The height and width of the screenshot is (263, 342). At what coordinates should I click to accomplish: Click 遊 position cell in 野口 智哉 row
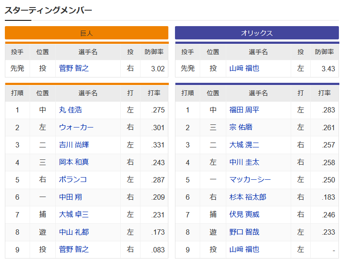point(213,232)
